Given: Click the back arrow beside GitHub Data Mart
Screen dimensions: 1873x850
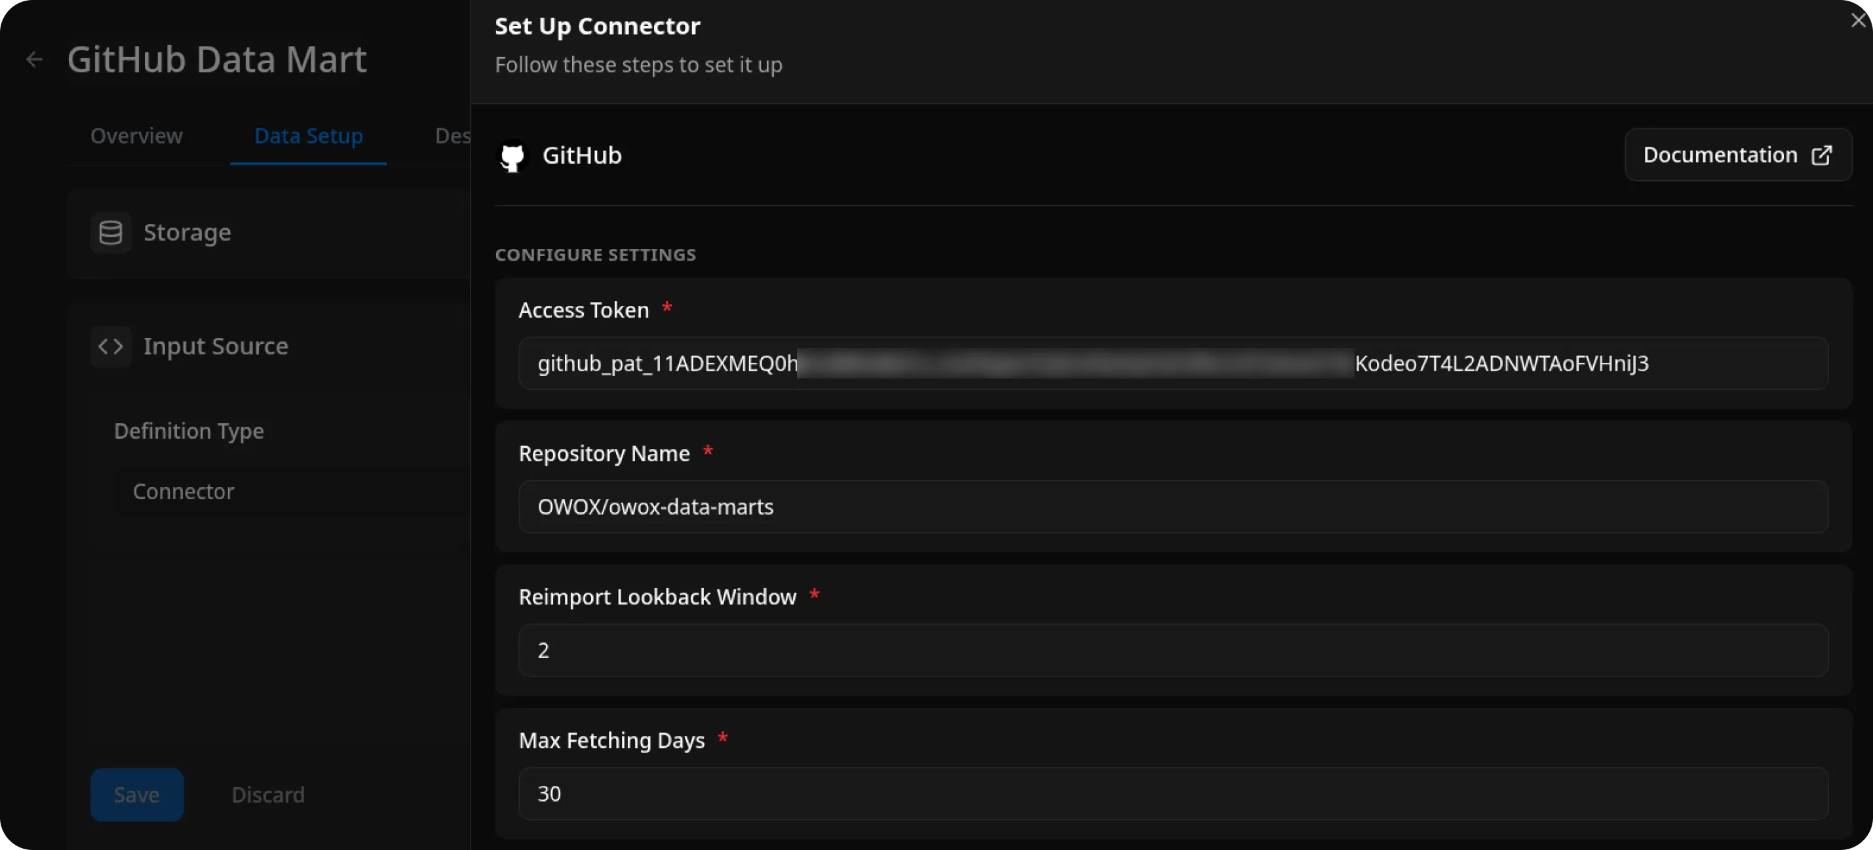Looking at the screenshot, I should 34,59.
